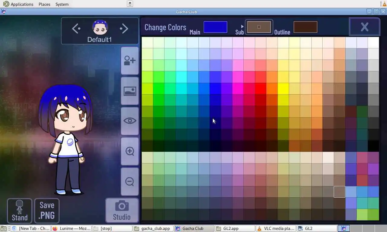387x232 pixels.
Task: Toggle the eye visibility icon
Action: pos(130,121)
